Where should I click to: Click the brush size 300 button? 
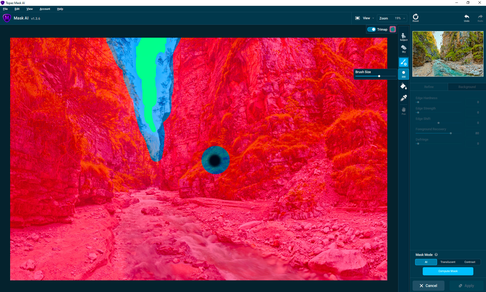pos(403,74)
